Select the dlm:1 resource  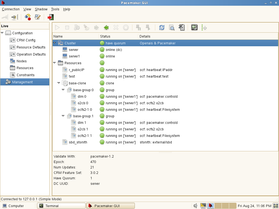pyautogui.click(x=165, y=123)
